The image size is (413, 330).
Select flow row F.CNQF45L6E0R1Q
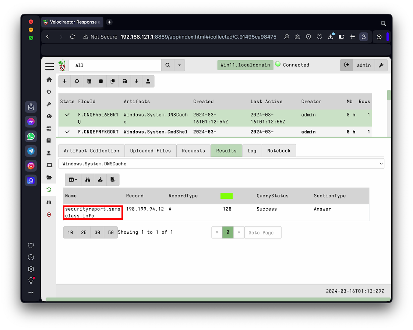point(215,118)
